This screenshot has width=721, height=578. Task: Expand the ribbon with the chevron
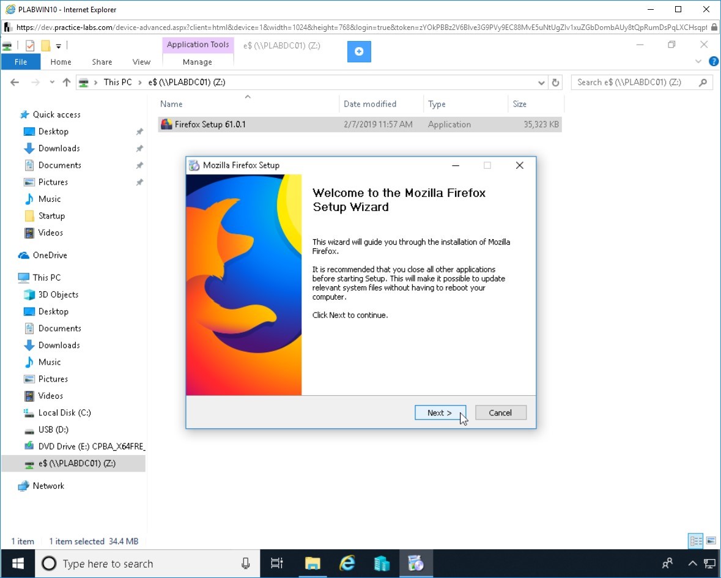(x=698, y=61)
